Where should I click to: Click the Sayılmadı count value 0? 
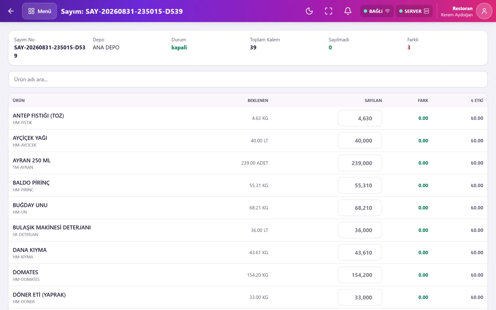(x=330, y=47)
